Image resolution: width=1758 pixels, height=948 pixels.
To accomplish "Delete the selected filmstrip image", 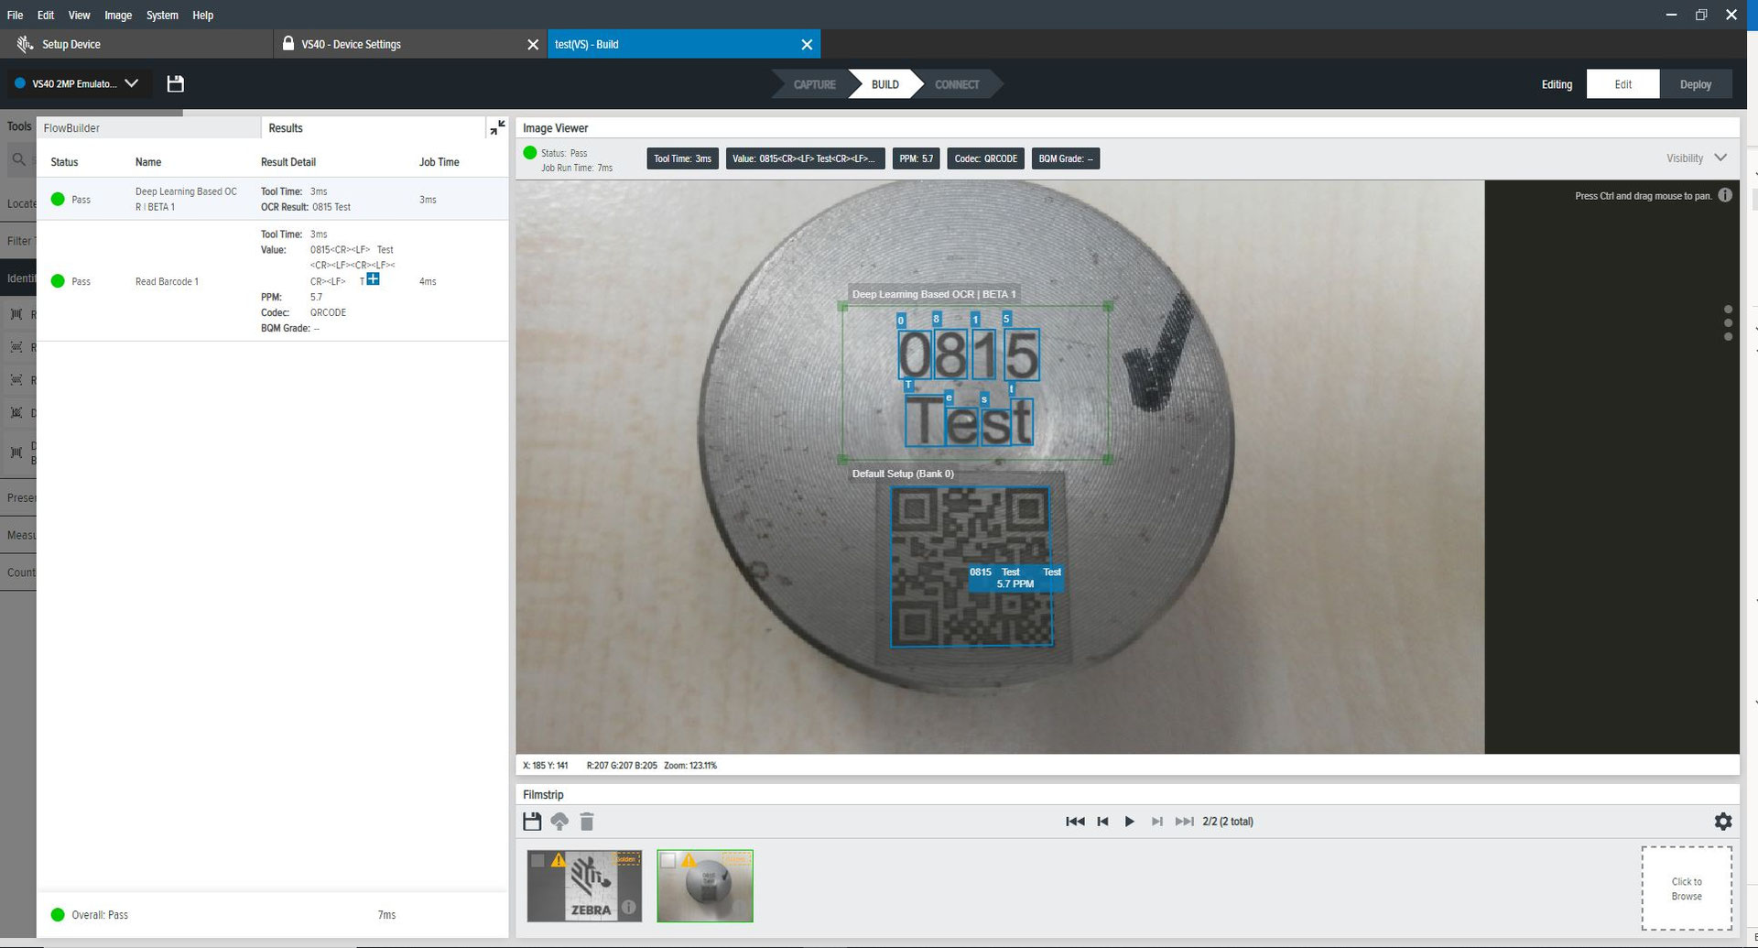I will coord(587,822).
